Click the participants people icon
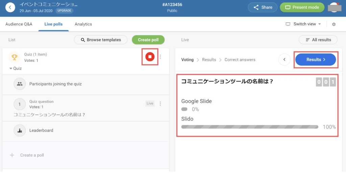This screenshot has height=177, width=346. pos(20,84)
